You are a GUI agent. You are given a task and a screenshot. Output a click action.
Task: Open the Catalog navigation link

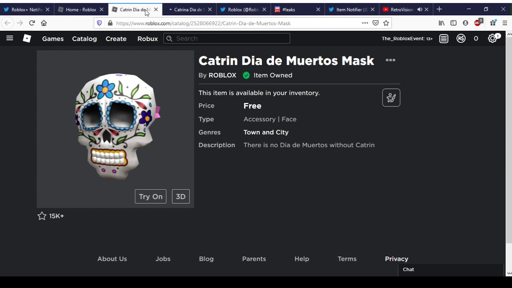84,39
